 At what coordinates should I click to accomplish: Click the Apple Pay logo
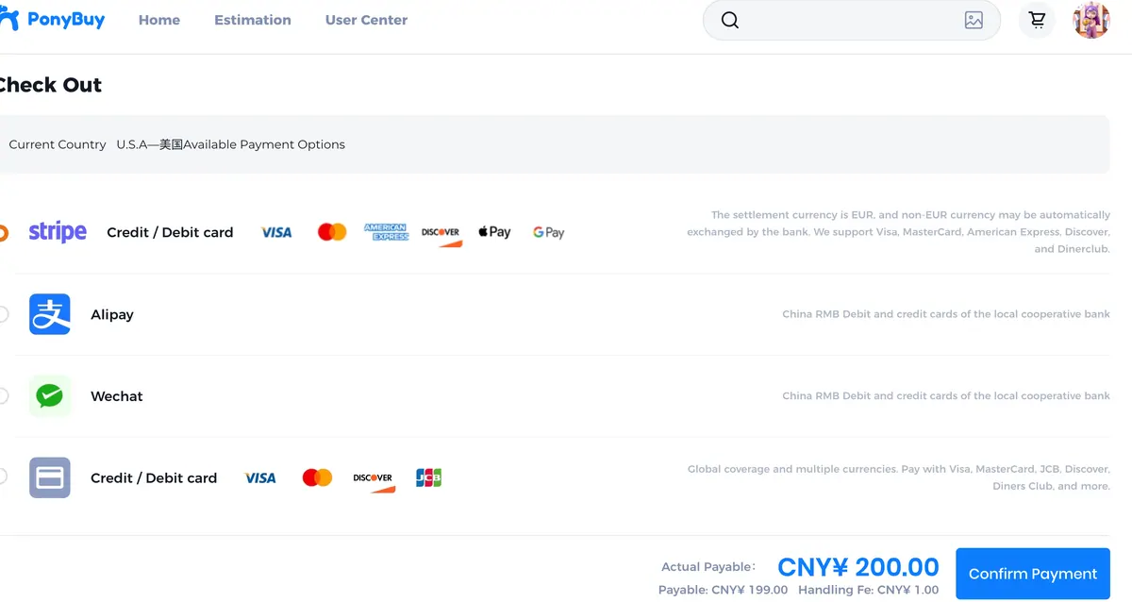pyautogui.click(x=494, y=232)
